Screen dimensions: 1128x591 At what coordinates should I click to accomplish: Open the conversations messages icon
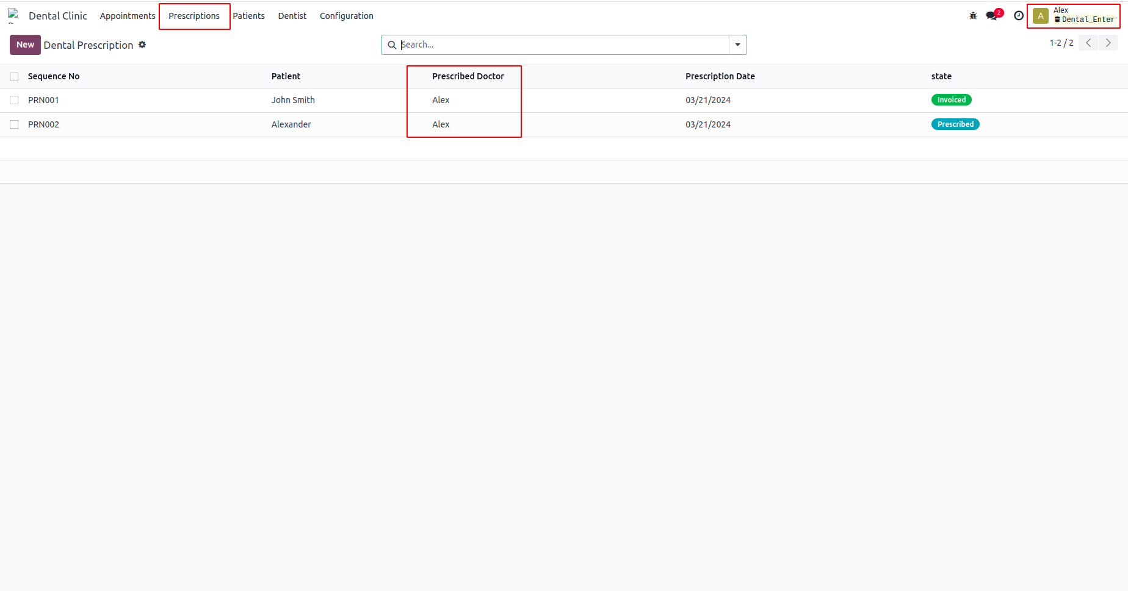(x=992, y=16)
